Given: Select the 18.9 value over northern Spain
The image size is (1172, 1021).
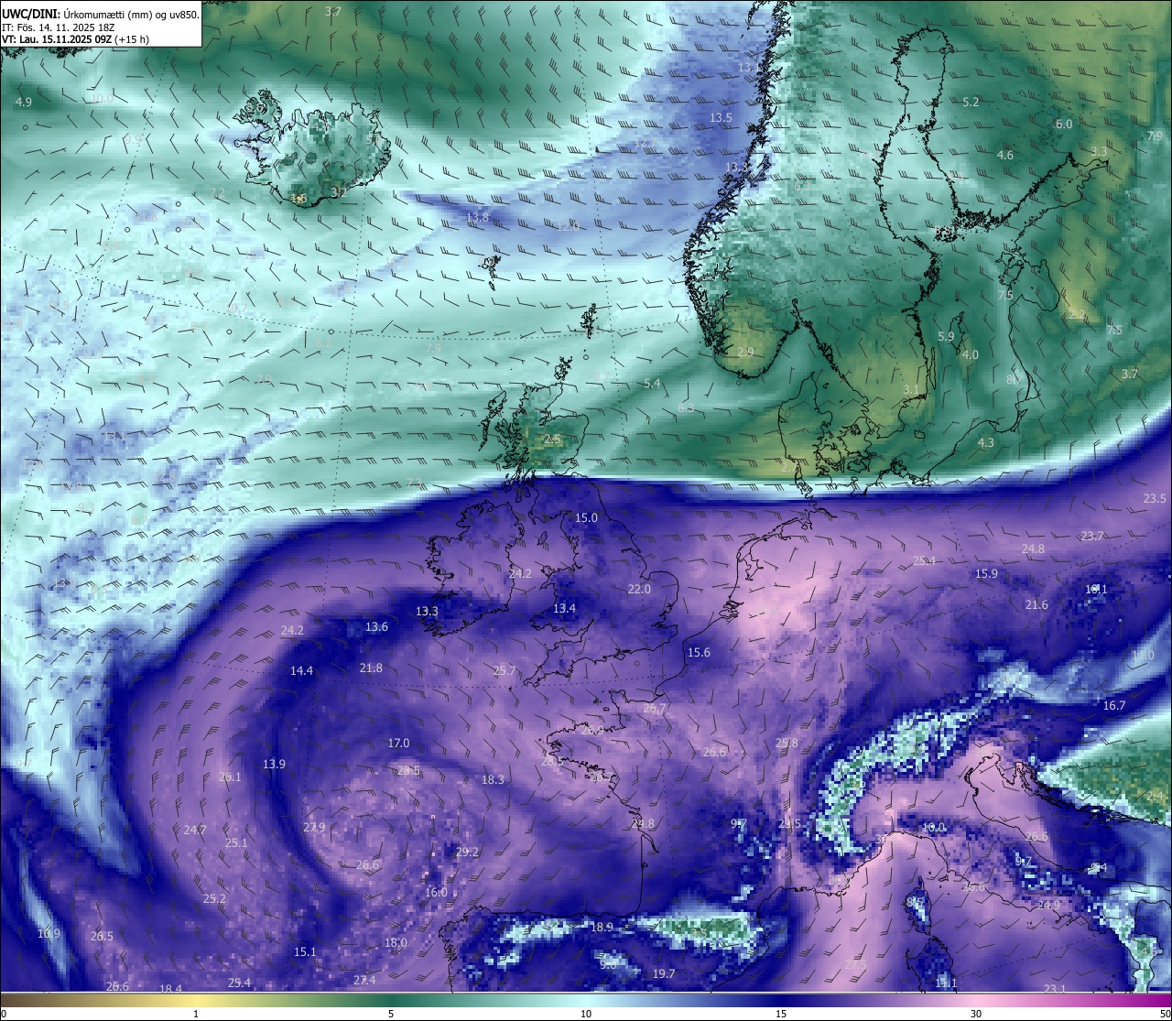Looking at the screenshot, I should coord(602,927).
